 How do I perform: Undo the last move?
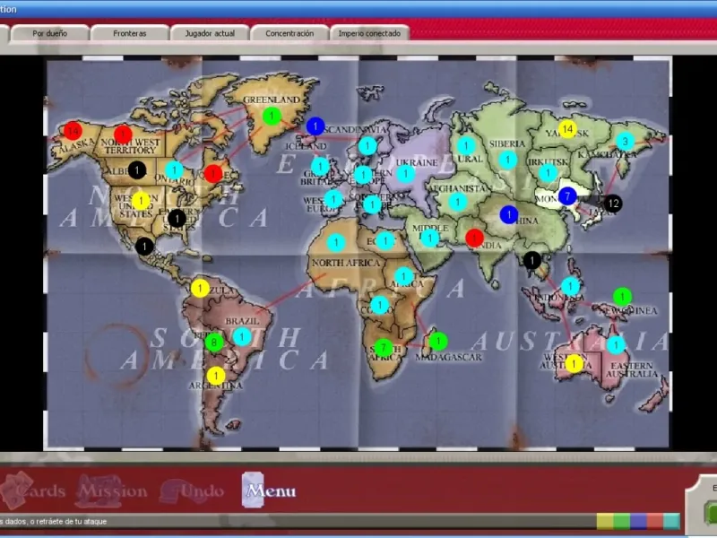pyautogui.click(x=192, y=491)
